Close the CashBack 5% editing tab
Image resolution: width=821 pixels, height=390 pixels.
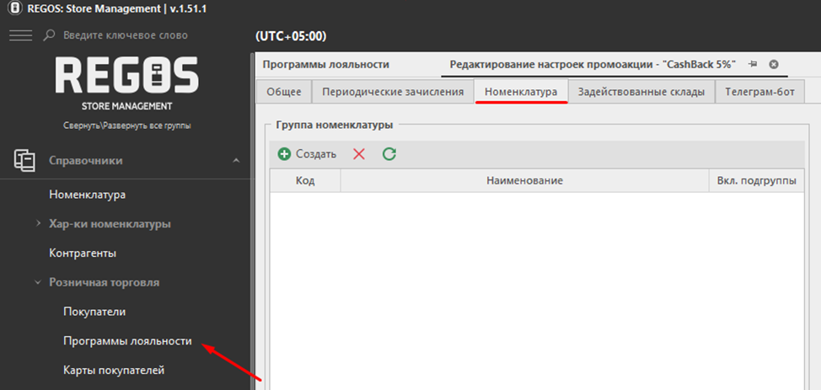(x=774, y=65)
